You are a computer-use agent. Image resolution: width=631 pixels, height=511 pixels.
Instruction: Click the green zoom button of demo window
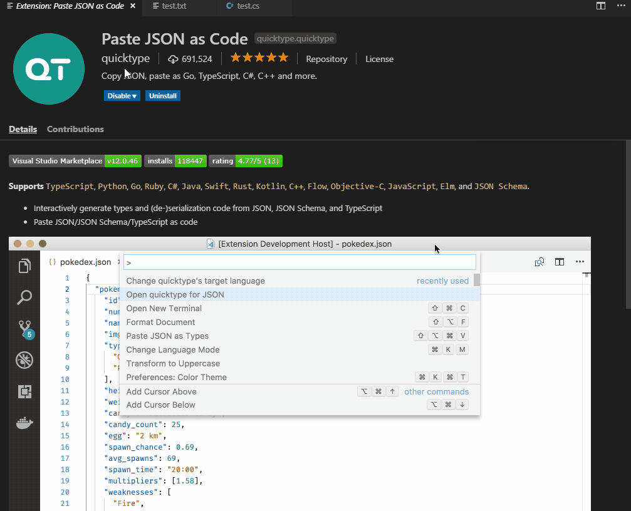(x=42, y=244)
